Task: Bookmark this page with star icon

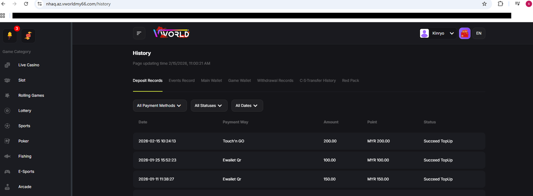Action: 484,4
